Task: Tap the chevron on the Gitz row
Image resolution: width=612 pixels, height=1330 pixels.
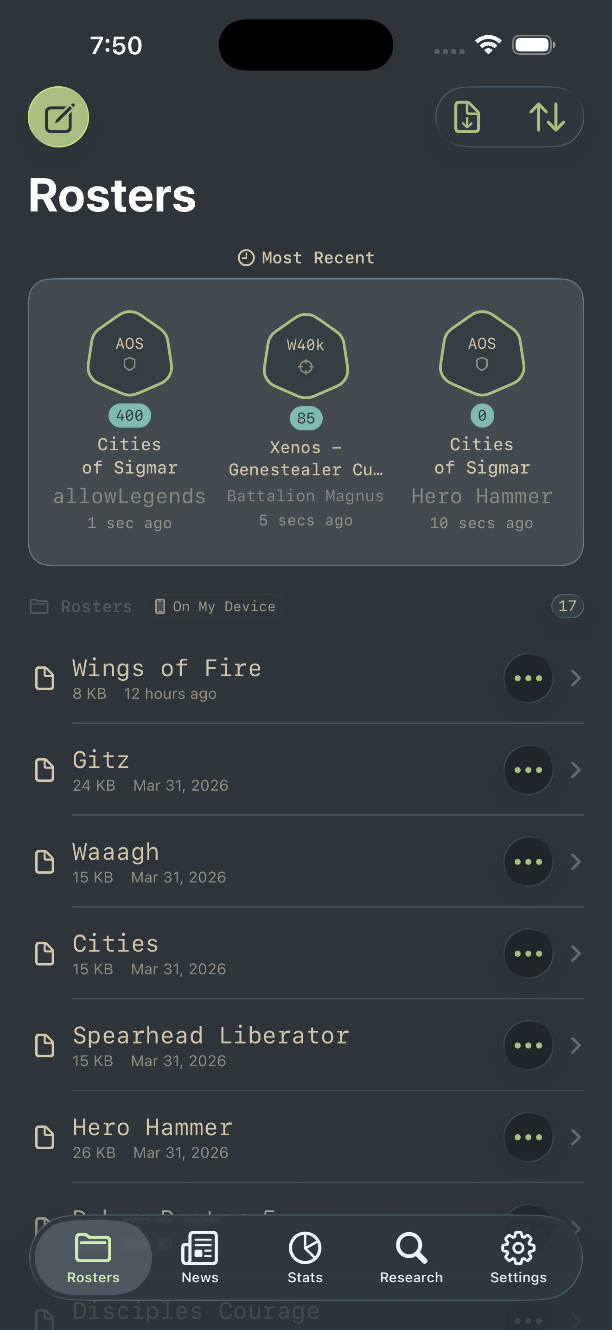Action: tap(576, 770)
